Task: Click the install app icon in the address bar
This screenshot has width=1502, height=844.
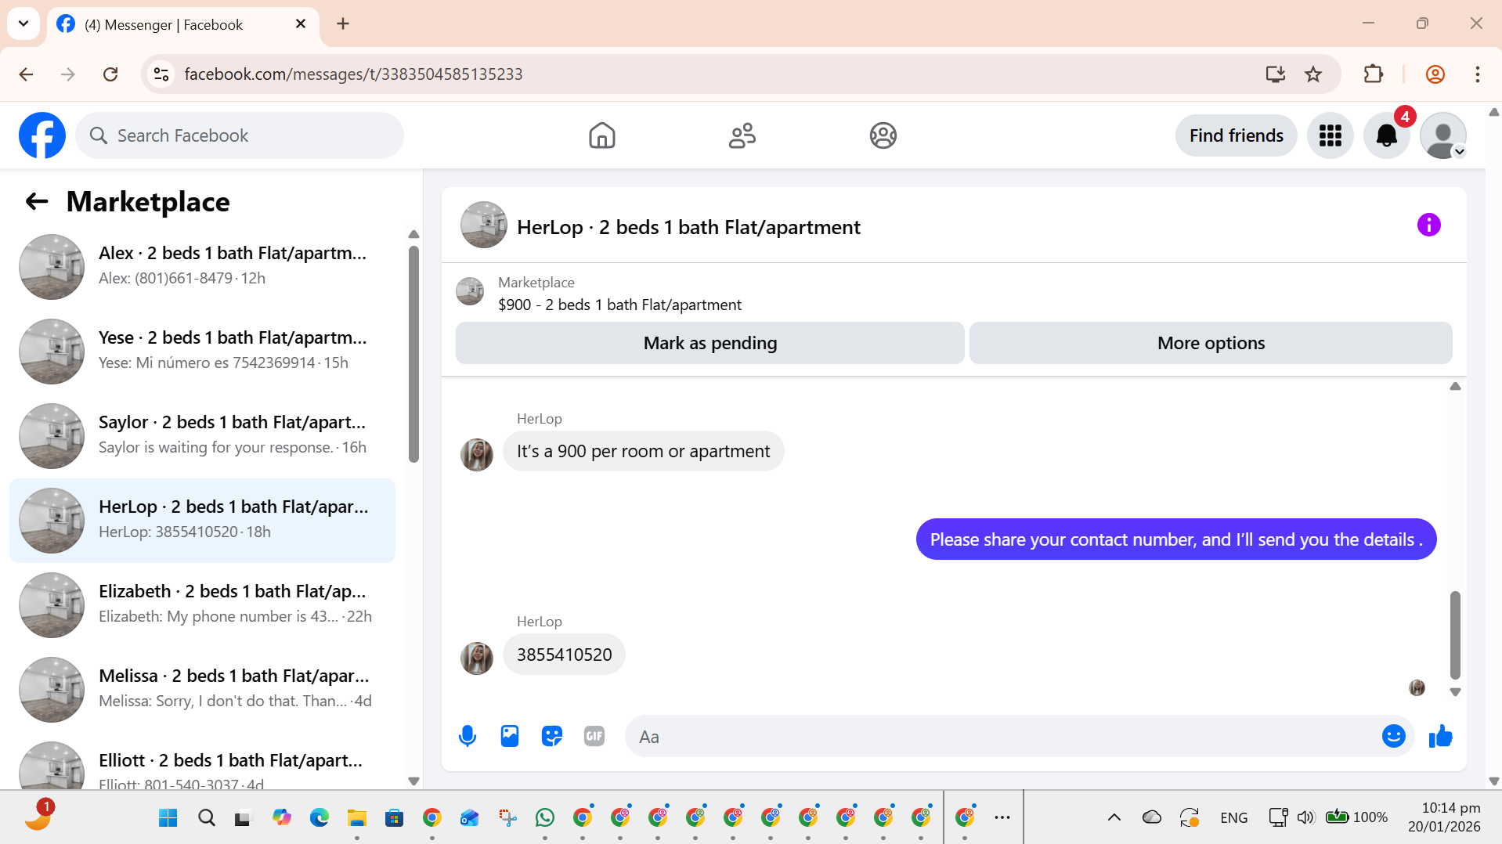Action: 1275,74
